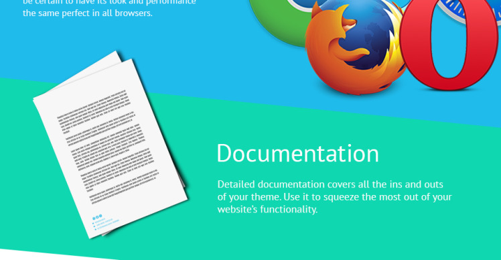Click the blue opening inside the Opera logo
This screenshot has width=501, height=260.
(449, 41)
